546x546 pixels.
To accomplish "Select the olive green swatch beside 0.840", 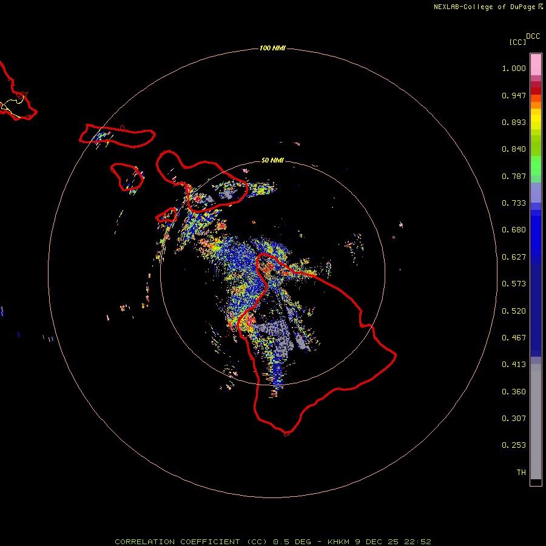I will [x=536, y=146].
